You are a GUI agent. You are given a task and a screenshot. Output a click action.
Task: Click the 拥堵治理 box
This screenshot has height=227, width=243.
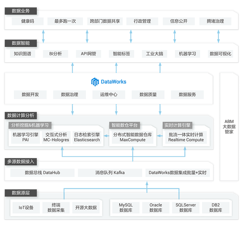tap(215, 21)
